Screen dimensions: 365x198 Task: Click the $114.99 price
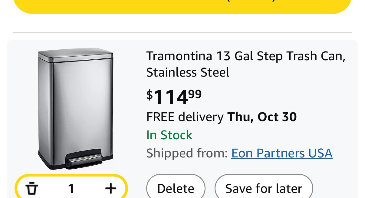pyautogui.click(x=174, y=97)
